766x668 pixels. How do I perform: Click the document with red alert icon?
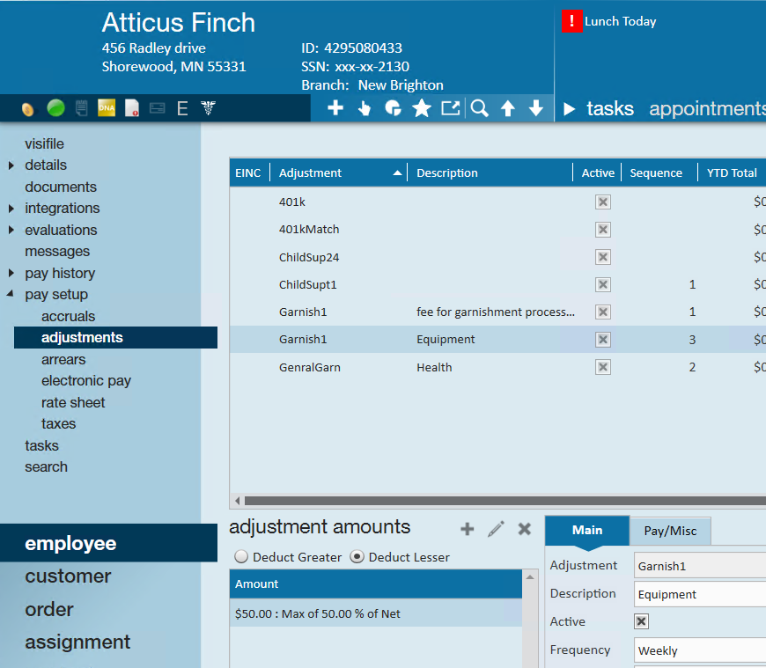pos(132,108)
